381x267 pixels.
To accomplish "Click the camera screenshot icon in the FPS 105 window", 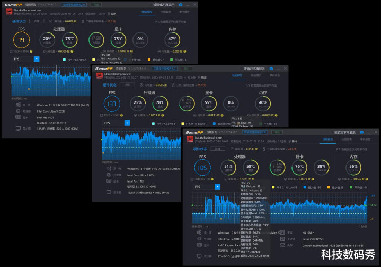I will (x=361, y=132).
